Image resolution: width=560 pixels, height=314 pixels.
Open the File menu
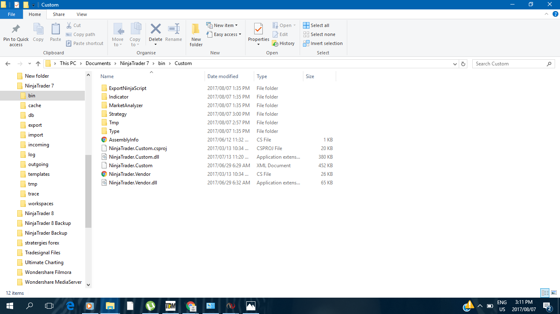[x=11, y=14]
